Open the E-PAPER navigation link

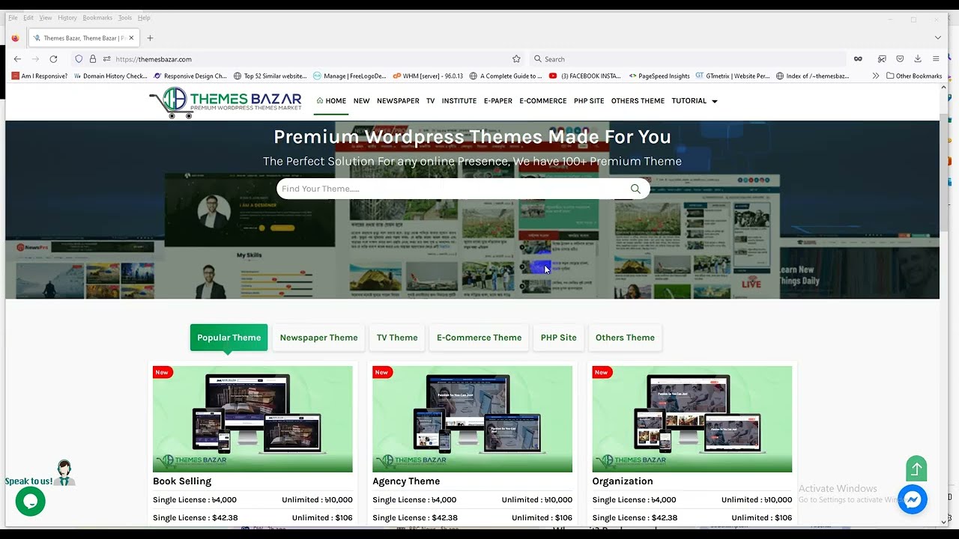(498, 101)
